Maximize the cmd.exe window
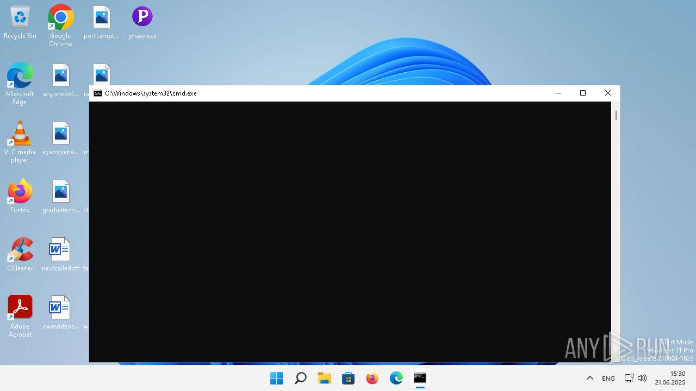 pyautogui.click(x=583, y=93)
